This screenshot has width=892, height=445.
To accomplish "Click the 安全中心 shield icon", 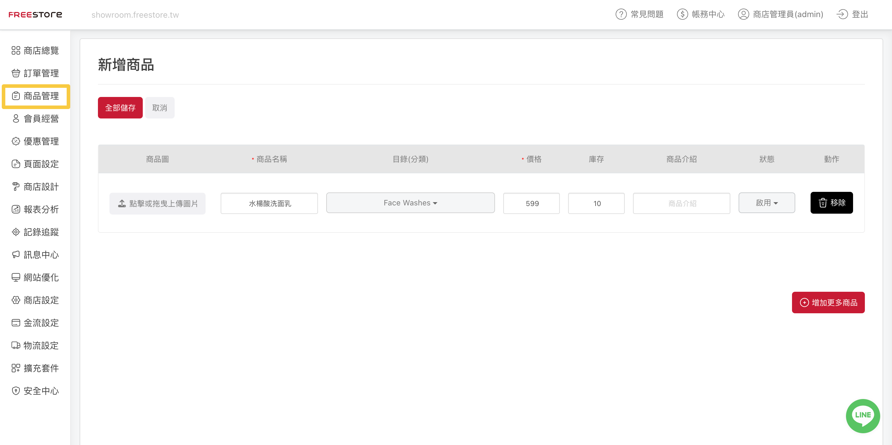I will (x=16, y=391).
